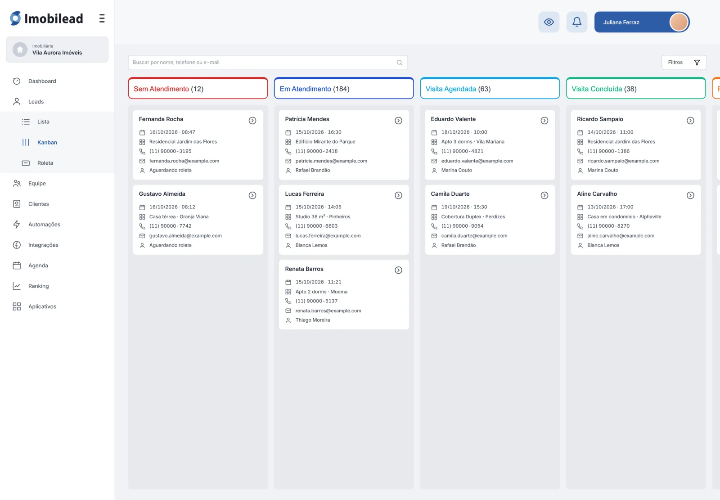Select the Sem Atendimento column header
This screenshot has width=720, height=500.
coord(198,89)
